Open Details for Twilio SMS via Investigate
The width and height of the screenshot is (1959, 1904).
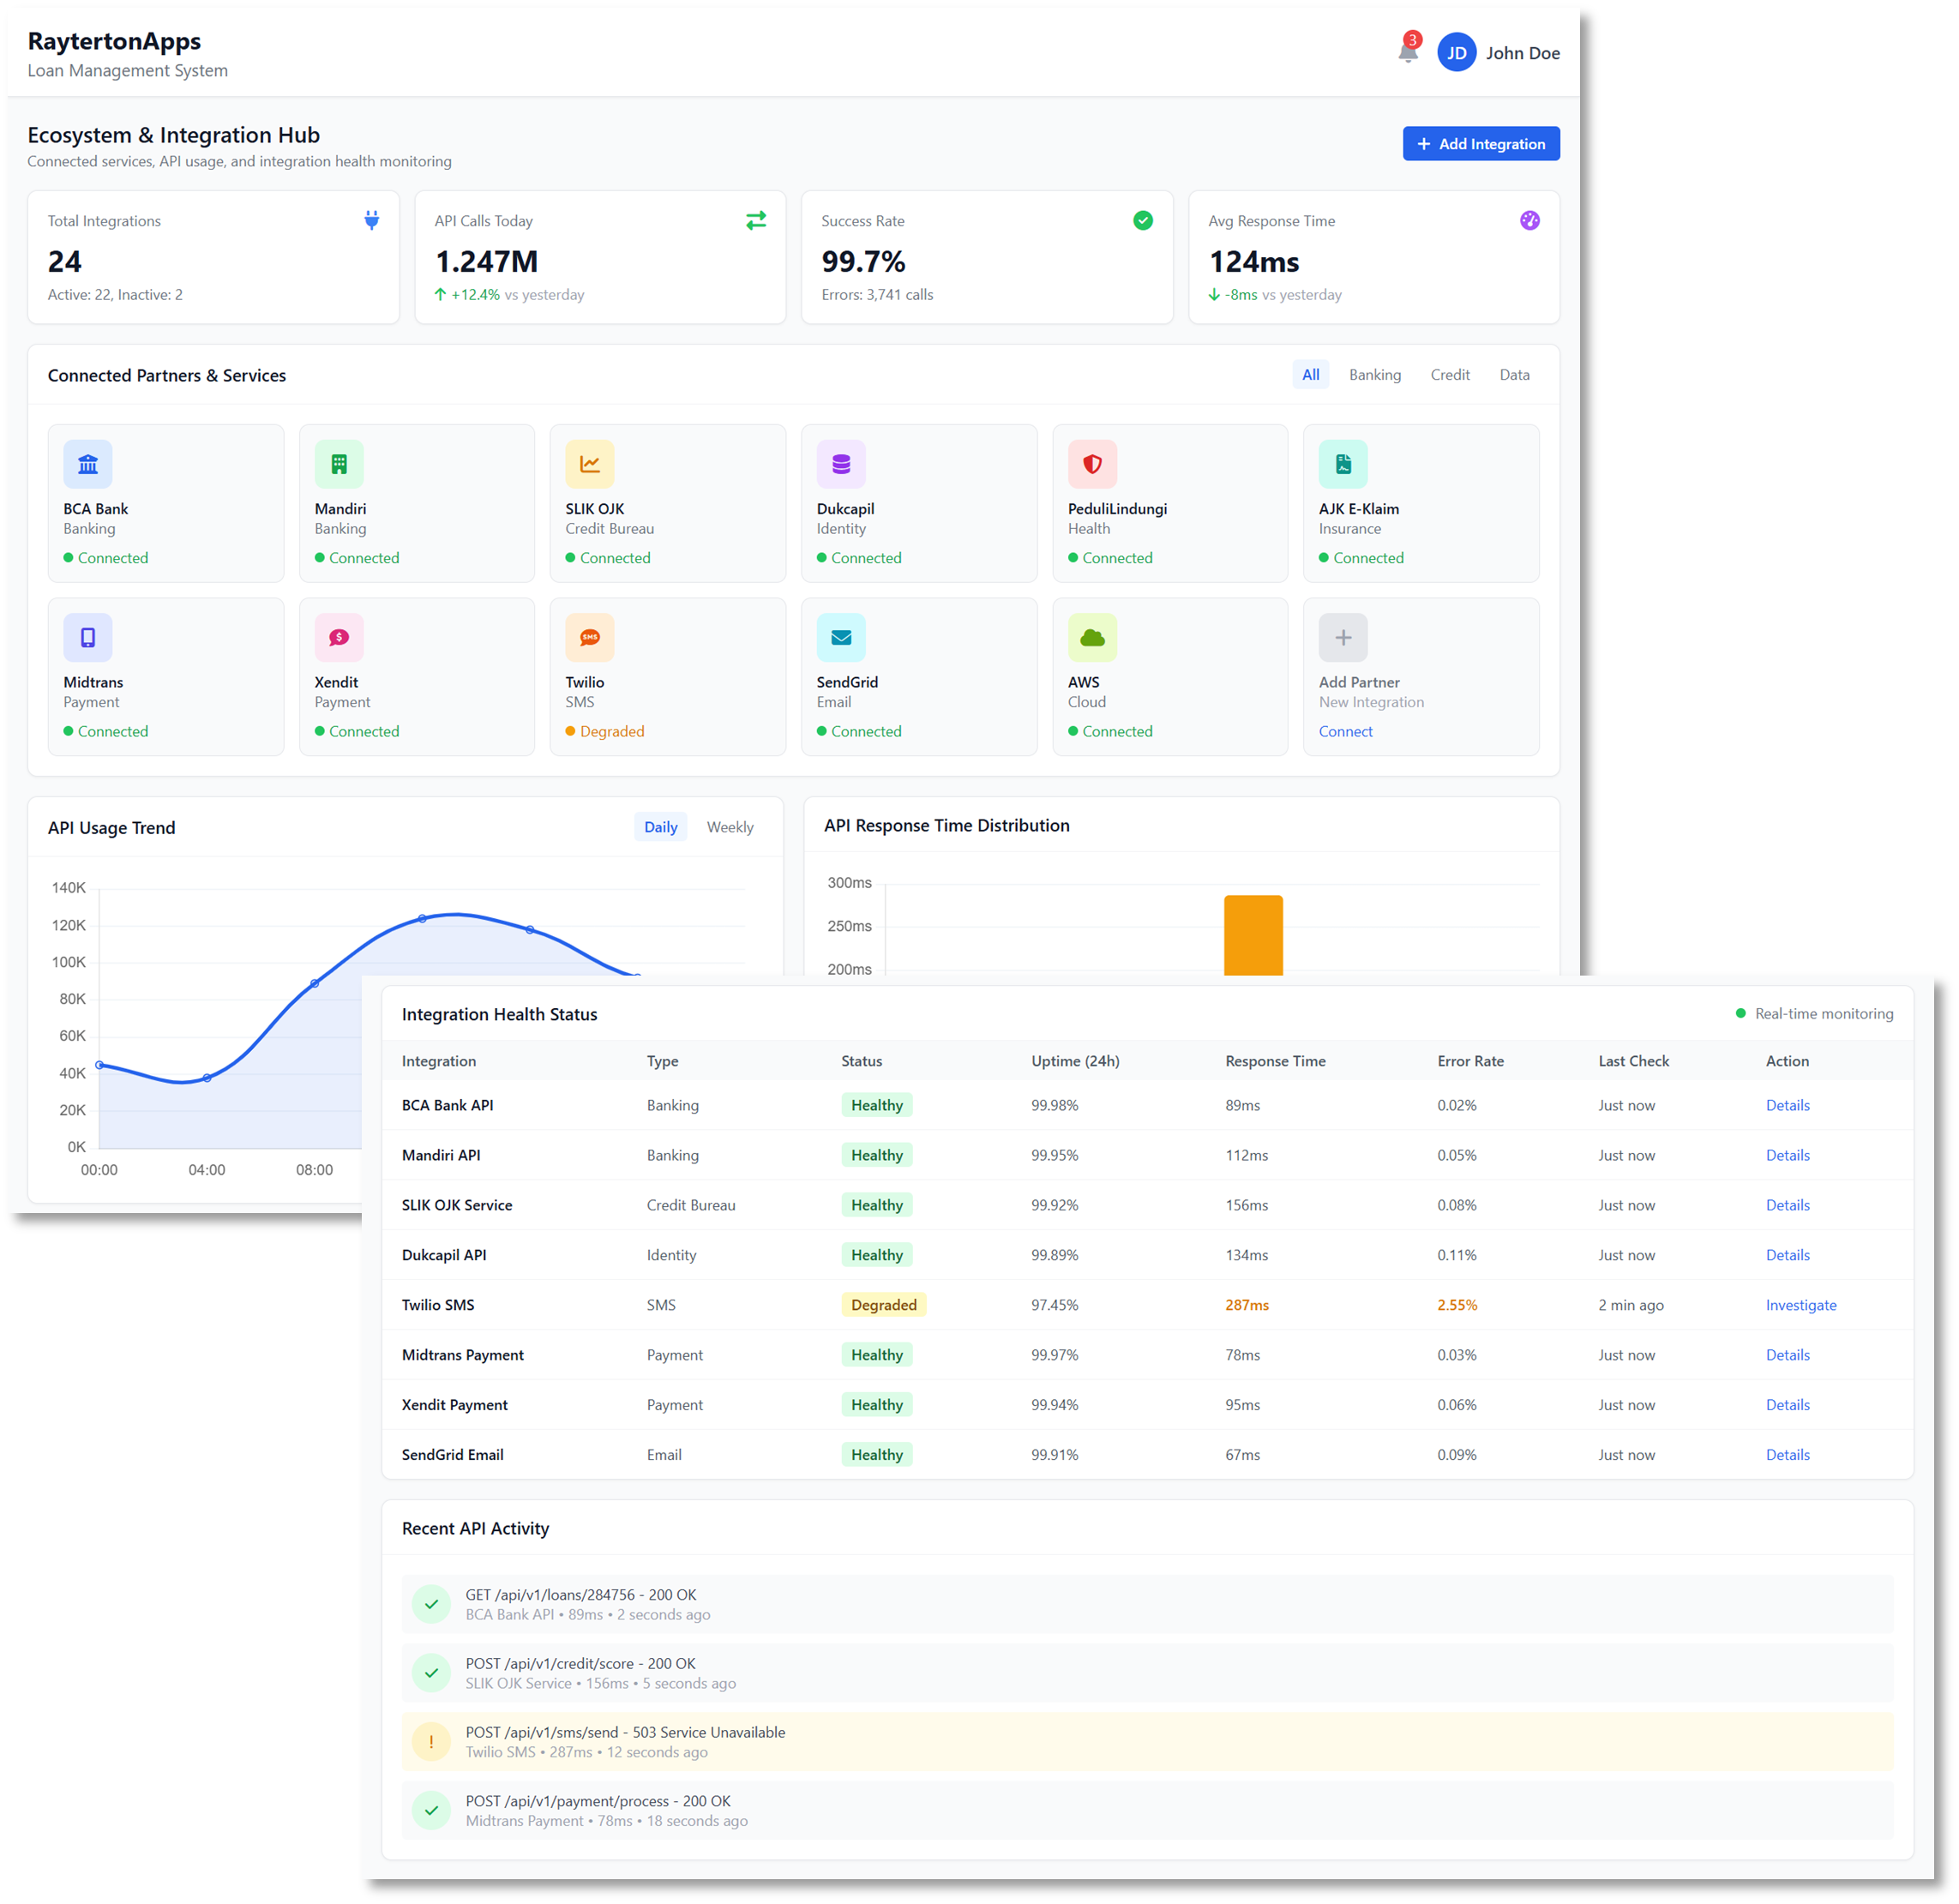tap(1800, 1305)
